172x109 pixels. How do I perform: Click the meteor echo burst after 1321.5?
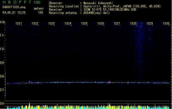(x=30, y=82)
